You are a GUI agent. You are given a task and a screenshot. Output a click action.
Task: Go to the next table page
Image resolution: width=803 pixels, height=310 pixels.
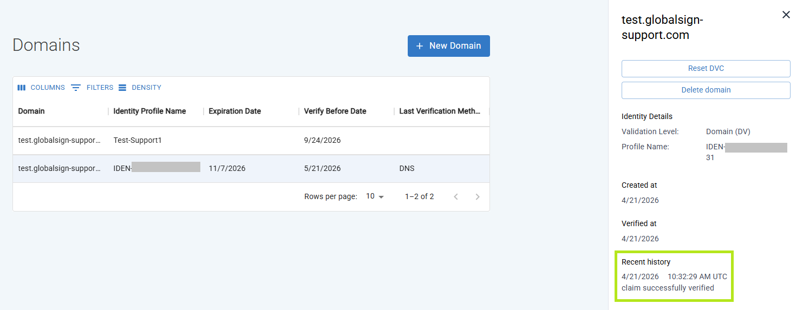[478, 197]
